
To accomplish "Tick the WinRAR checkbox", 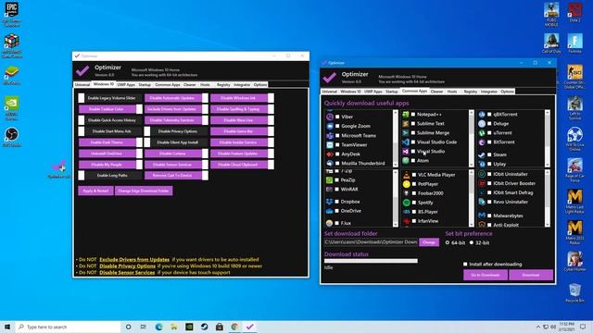I will pos(337,190).
